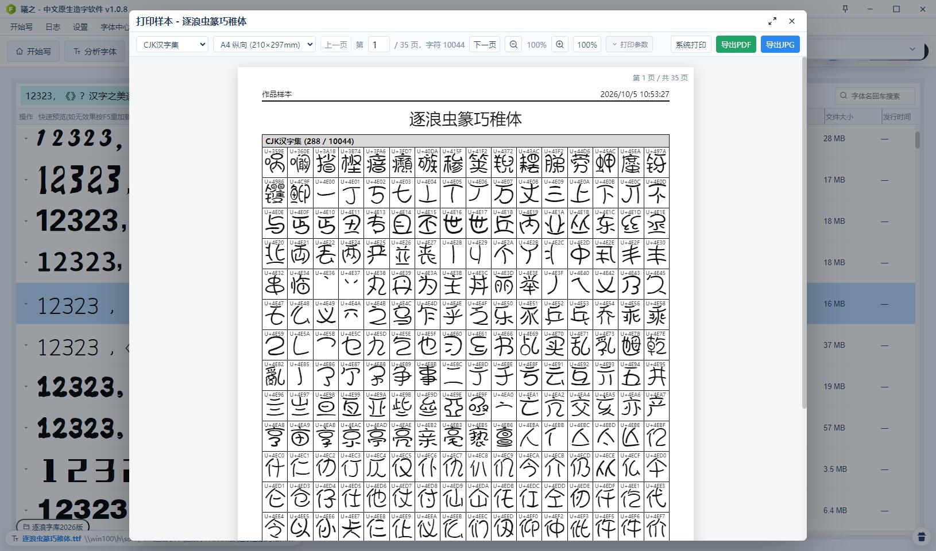Open the dropdown chevron at main window top right

912,49
